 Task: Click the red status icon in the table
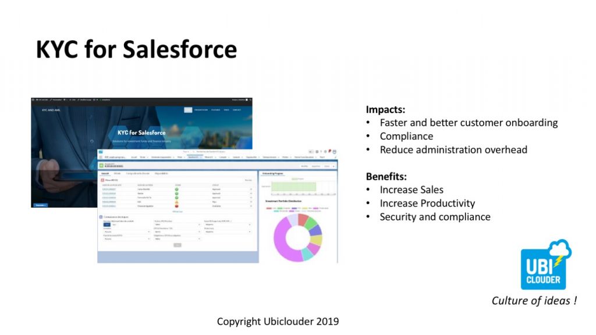(x=177, y=206)
